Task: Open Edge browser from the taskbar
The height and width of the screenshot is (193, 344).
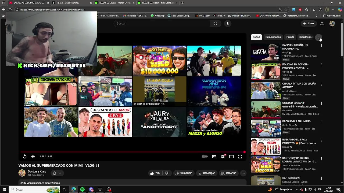Action: point(73,190)
